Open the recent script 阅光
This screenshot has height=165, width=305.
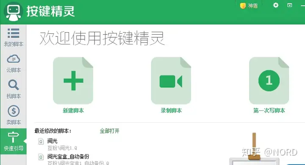pyautogui.click(x=53, y=141)
